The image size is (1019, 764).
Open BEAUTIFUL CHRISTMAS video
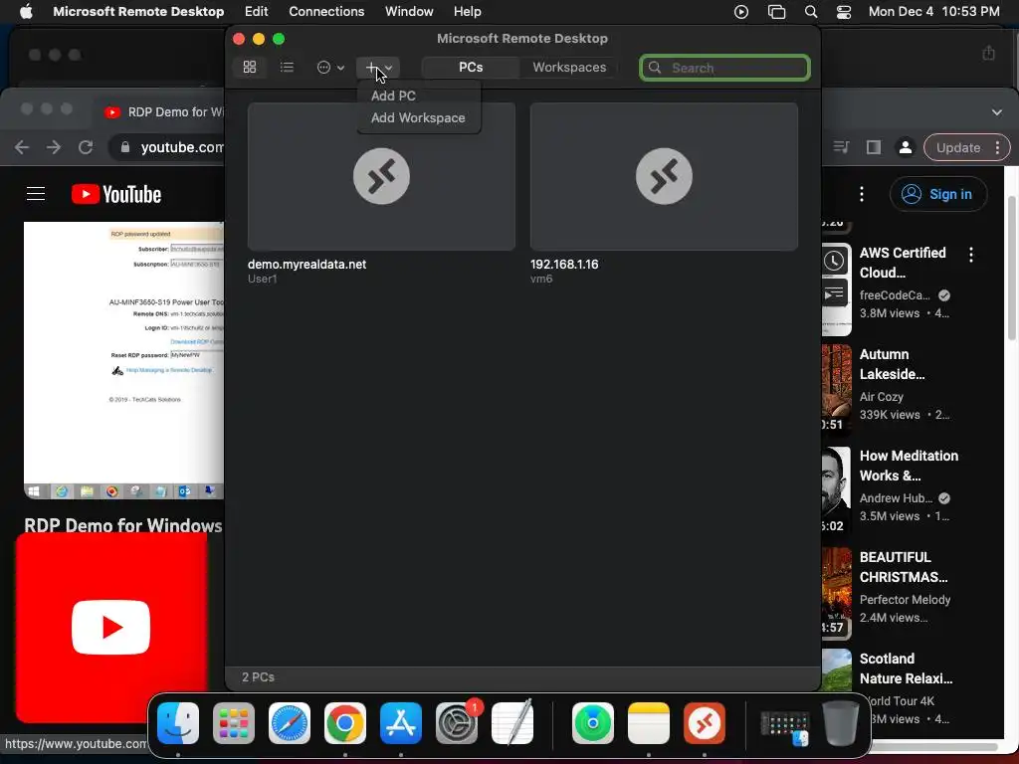coord(904,566)
